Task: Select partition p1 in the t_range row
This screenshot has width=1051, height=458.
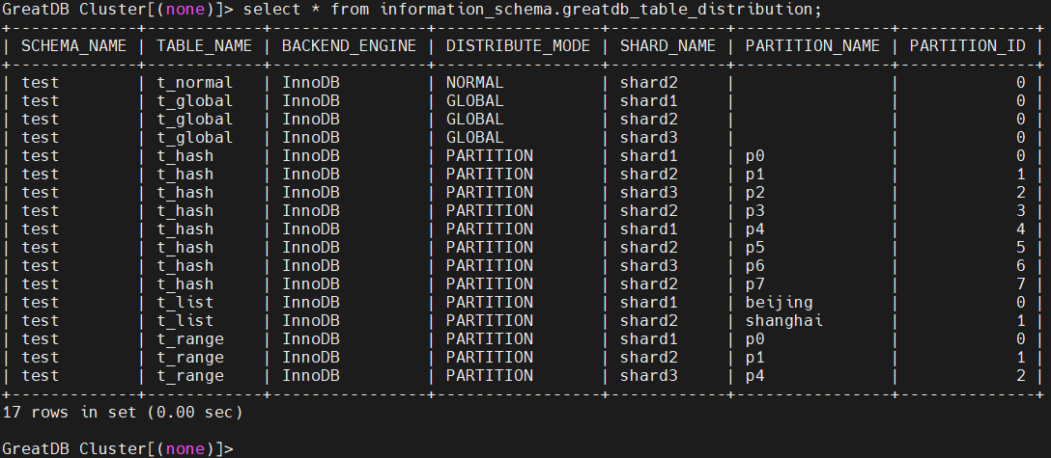Action: click(754, 358)
